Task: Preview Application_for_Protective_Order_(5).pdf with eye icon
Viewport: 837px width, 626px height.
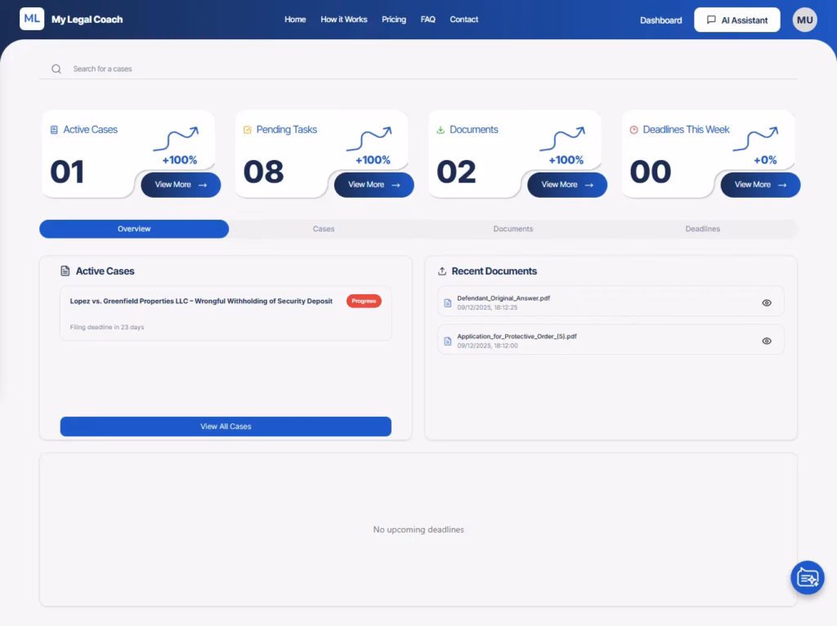Action: [x=766, y=341]
